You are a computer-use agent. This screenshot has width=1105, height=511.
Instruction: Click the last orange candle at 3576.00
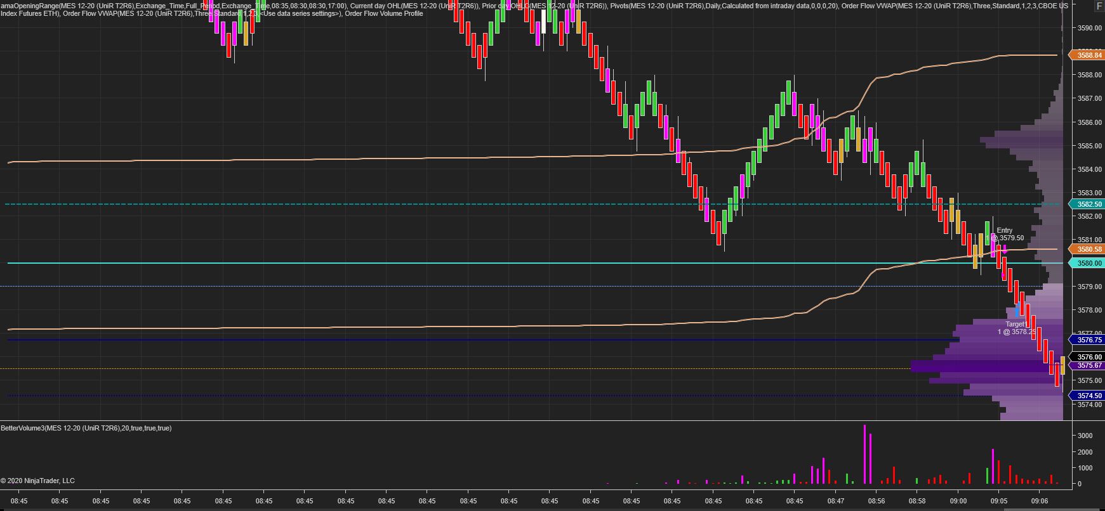(x=1062, y=365)
